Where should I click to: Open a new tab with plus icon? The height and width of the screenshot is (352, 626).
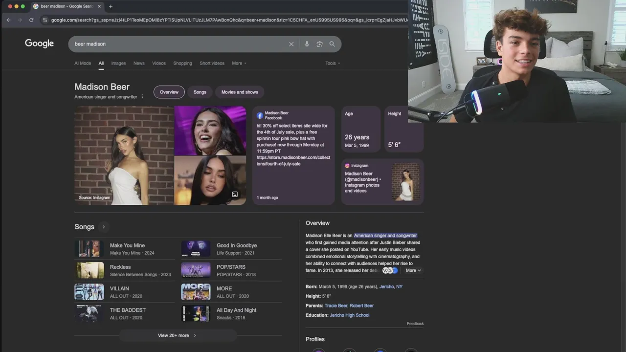pos(111,6)
